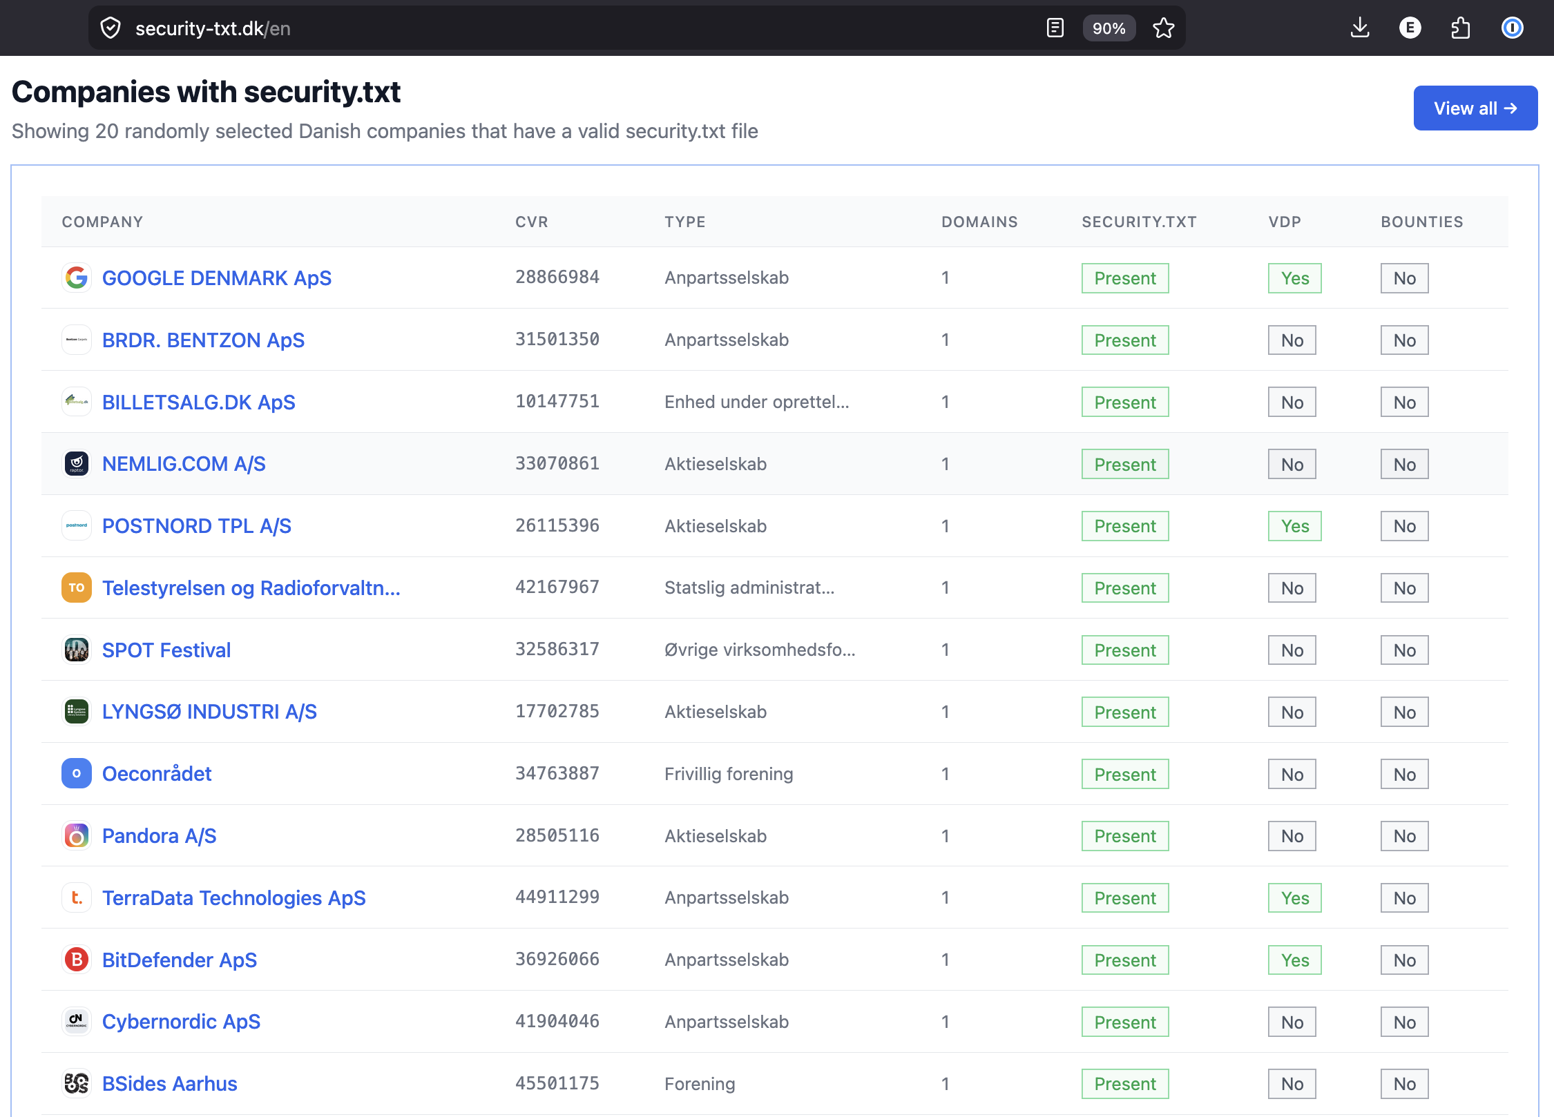The image size is (1554, 1117).
Task: Open the downloads panel icon
Action: tap(1360, 28)
